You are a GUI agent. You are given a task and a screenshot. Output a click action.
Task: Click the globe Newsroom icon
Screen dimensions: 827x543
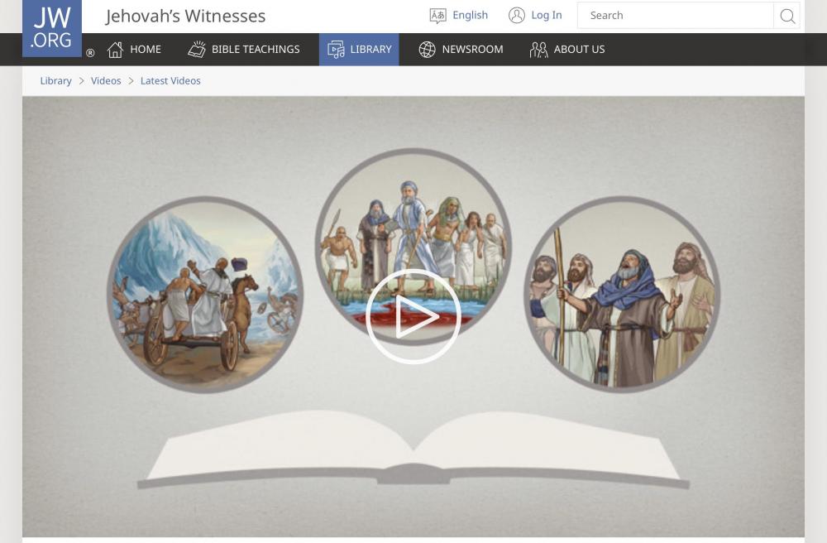pos(427,50)
